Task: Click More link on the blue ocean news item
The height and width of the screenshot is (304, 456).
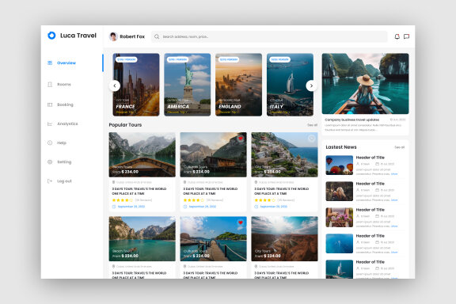Action: pyautogui.click(x=394, y=253)
